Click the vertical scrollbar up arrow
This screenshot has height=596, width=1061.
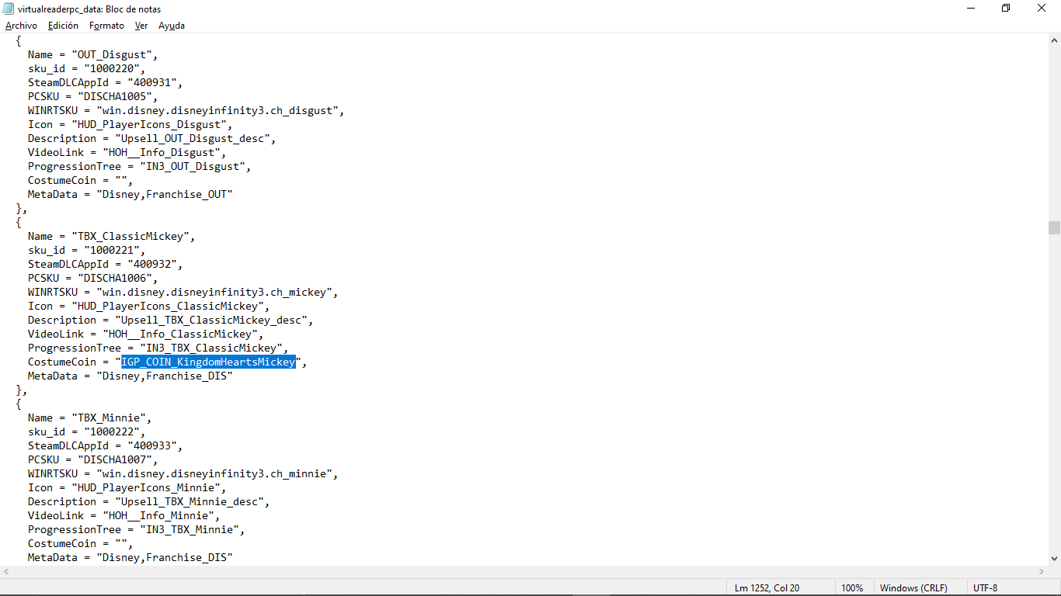point(1054,40)
